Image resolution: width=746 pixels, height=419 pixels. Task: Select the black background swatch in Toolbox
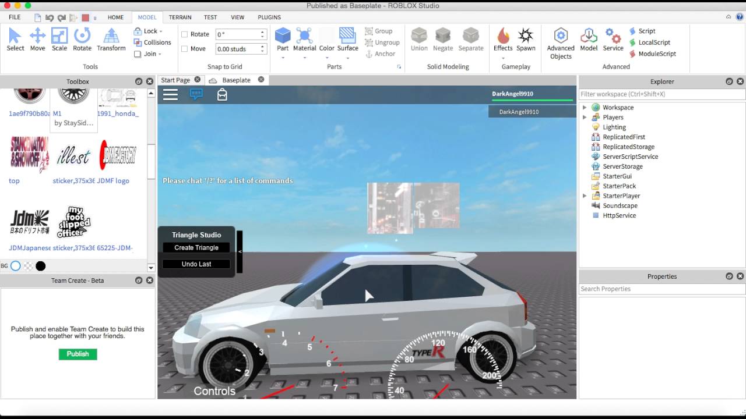pyautogui.click(x=40, y=266)
